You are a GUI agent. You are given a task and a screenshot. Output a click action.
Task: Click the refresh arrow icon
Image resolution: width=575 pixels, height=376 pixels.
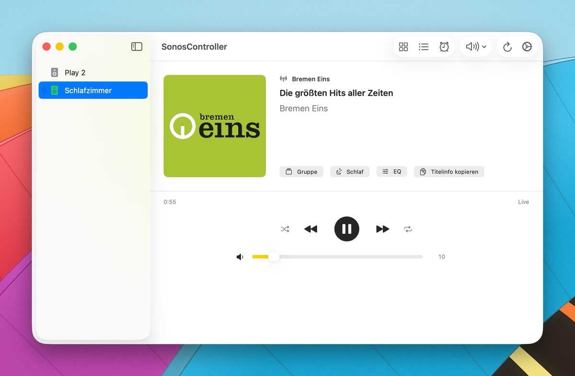tap(507, 46)
